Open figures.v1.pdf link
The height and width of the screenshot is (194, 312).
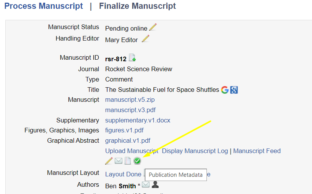[x=124, y=130]
